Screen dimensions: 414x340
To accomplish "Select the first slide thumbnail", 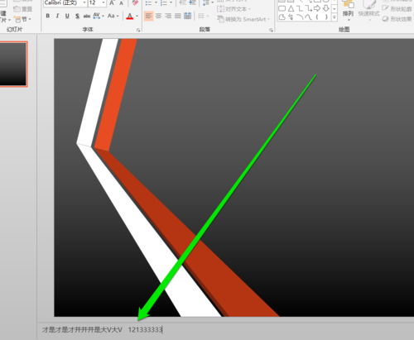I will pos(13,65).
